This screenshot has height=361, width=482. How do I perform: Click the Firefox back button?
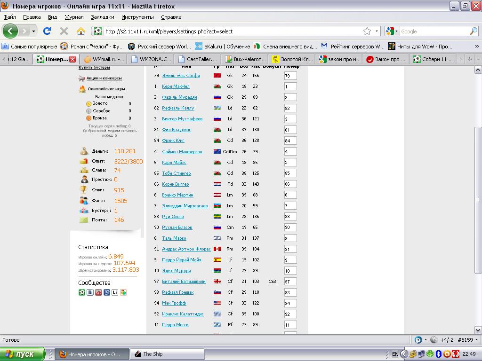pos(10,31)
